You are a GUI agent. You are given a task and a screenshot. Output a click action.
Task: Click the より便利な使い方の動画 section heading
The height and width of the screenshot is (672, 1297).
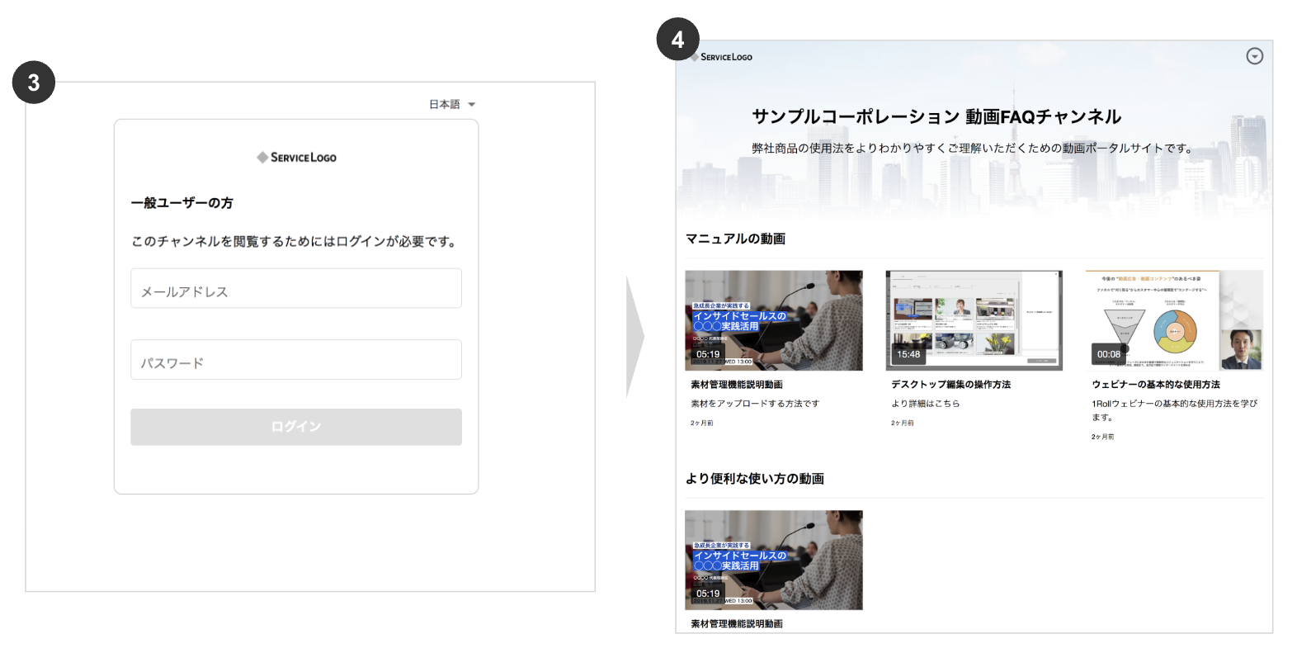coord(755,479)
